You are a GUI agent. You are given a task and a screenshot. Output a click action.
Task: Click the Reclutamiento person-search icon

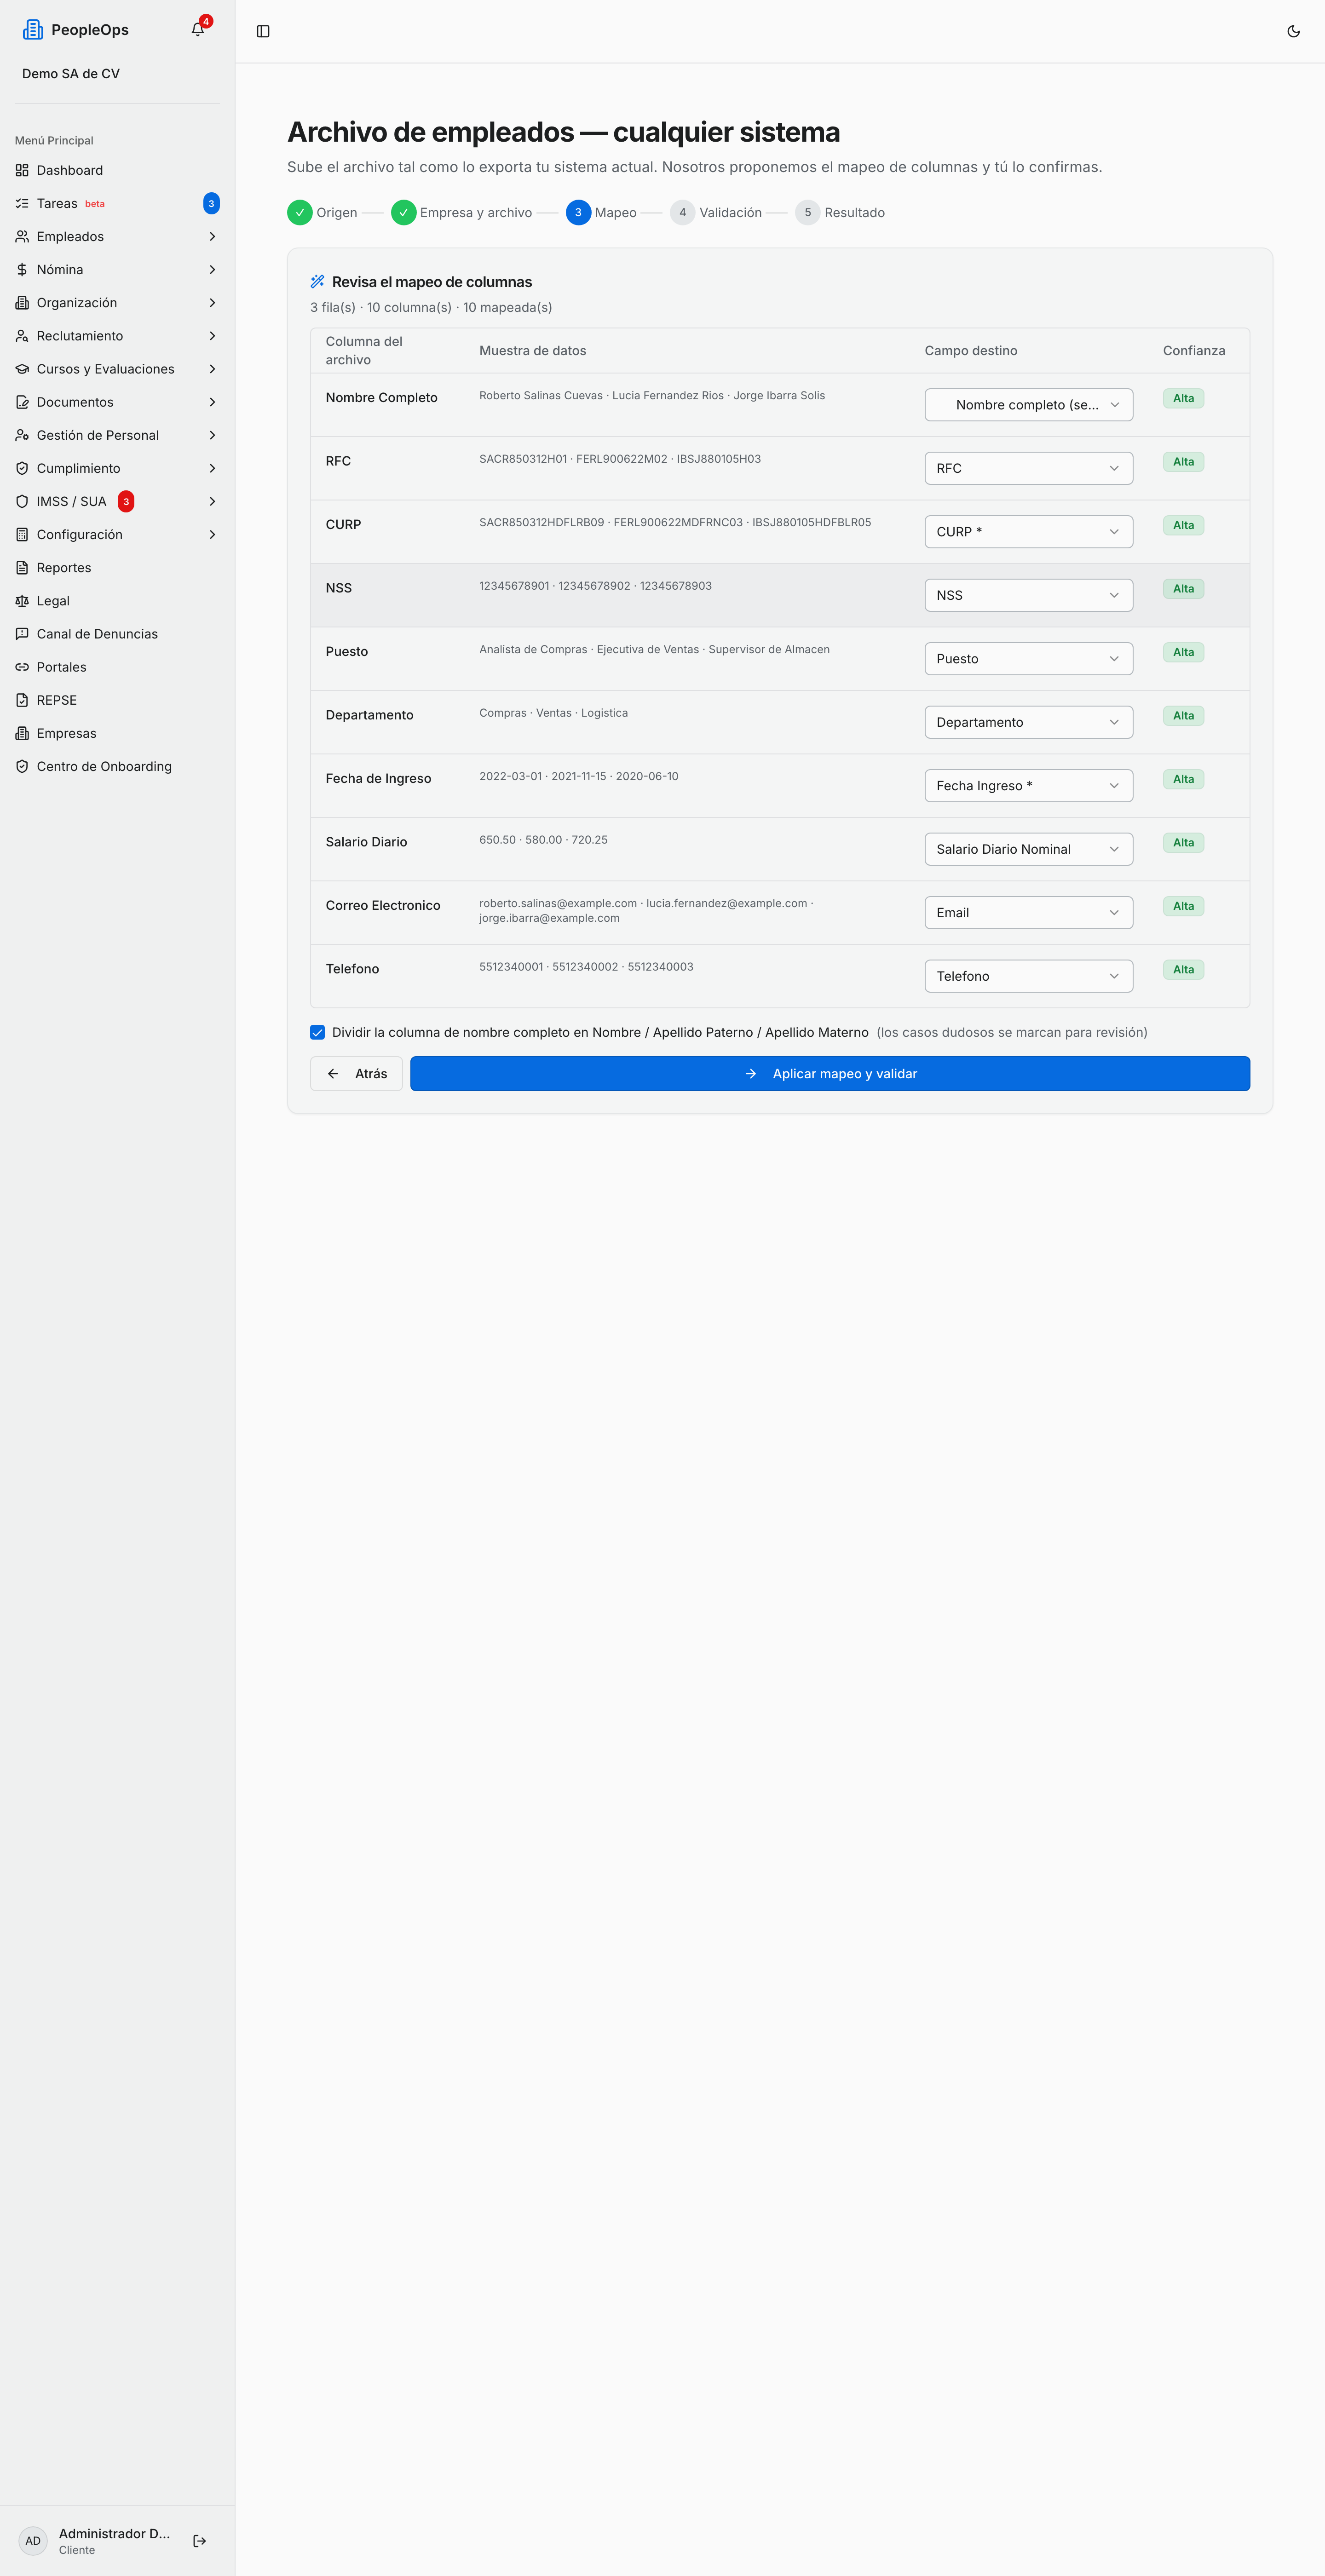pyautogui.click(x=22, y=335)
